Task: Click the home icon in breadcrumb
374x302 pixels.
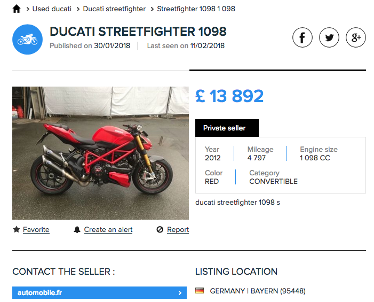Action: [17, 9]
